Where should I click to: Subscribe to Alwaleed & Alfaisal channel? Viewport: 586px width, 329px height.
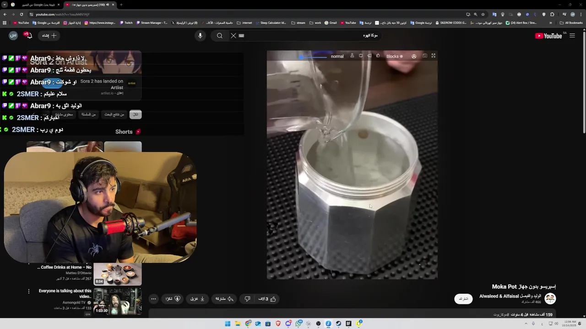(463, 299)
